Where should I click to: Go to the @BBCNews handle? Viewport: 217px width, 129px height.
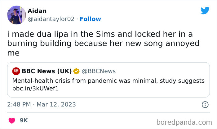pos(99,71)
